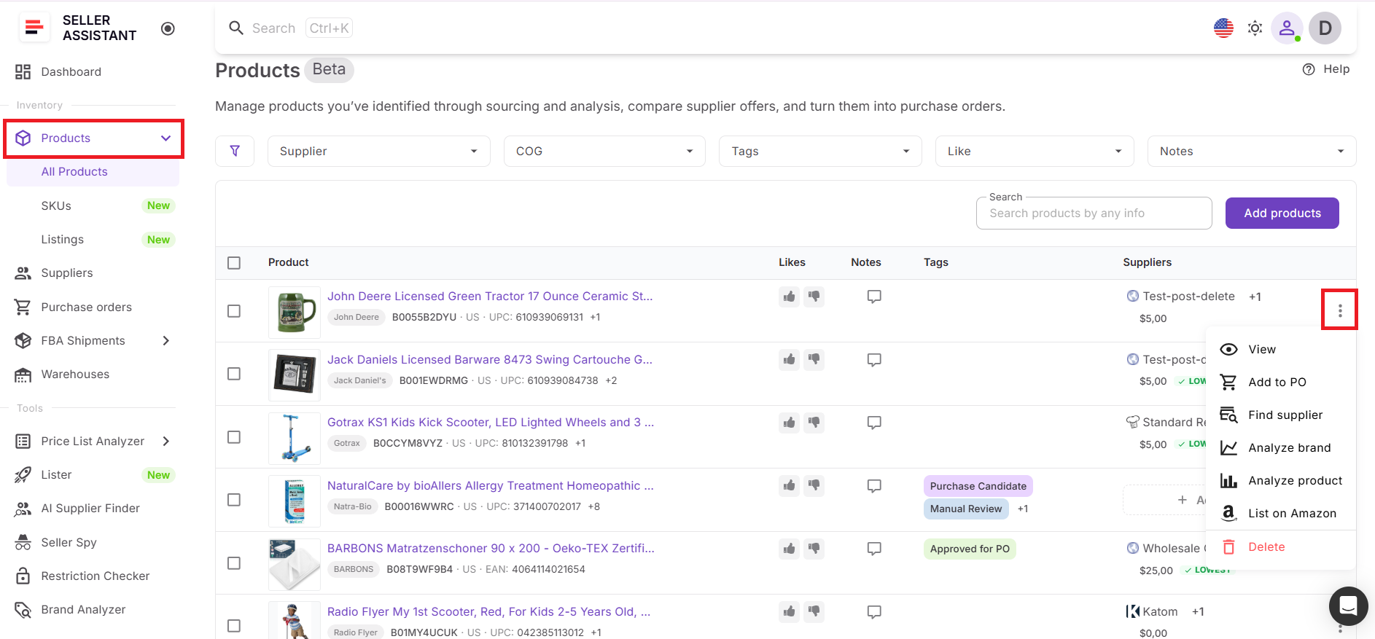Dislike the John Deere product
The image size is (1375, 639).
point(814,297)
